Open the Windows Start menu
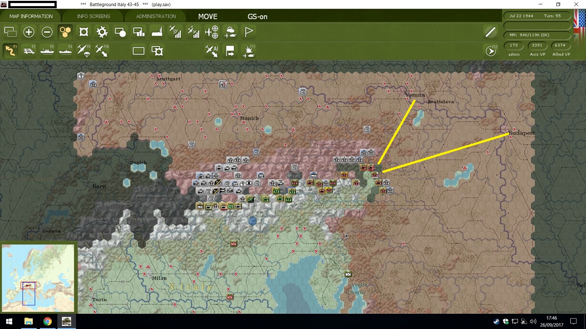 tap(9, 322)
